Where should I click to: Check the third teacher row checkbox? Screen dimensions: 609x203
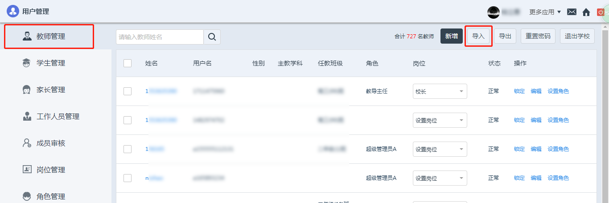pos(128,149)
